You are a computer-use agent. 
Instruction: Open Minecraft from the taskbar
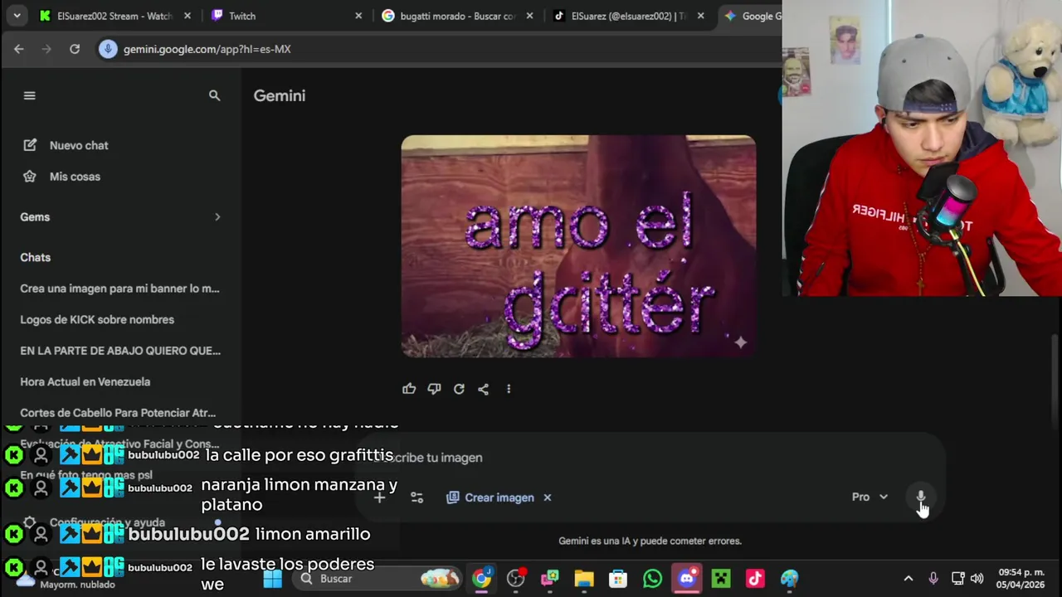721,579
